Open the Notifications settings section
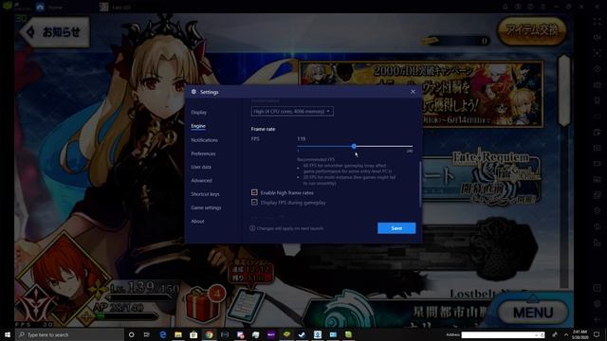607x341 pixels. (x=205, y=140)
